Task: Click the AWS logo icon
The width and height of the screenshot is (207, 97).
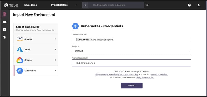Action: click(x=20, y=39)
